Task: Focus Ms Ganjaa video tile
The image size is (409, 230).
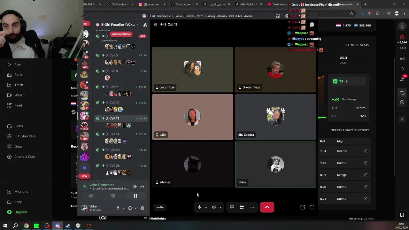Action: [x=275, y=117]
